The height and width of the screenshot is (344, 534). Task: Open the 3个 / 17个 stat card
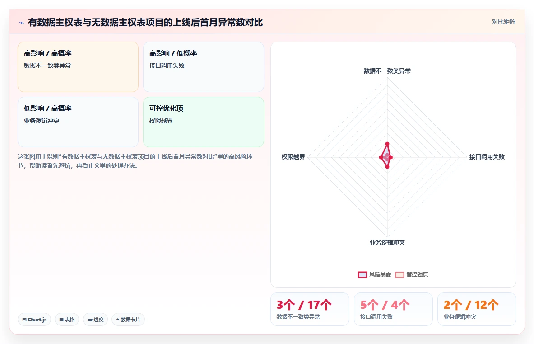click(x=310, y=309)
